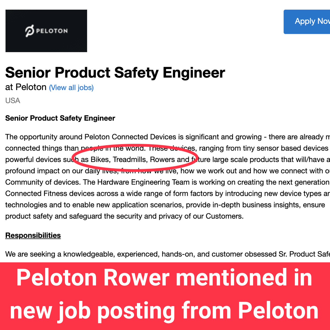Image resolution: width=330 pixels, height=330 pixels.
Task: Open the View all jobs link
Action: 71,88
